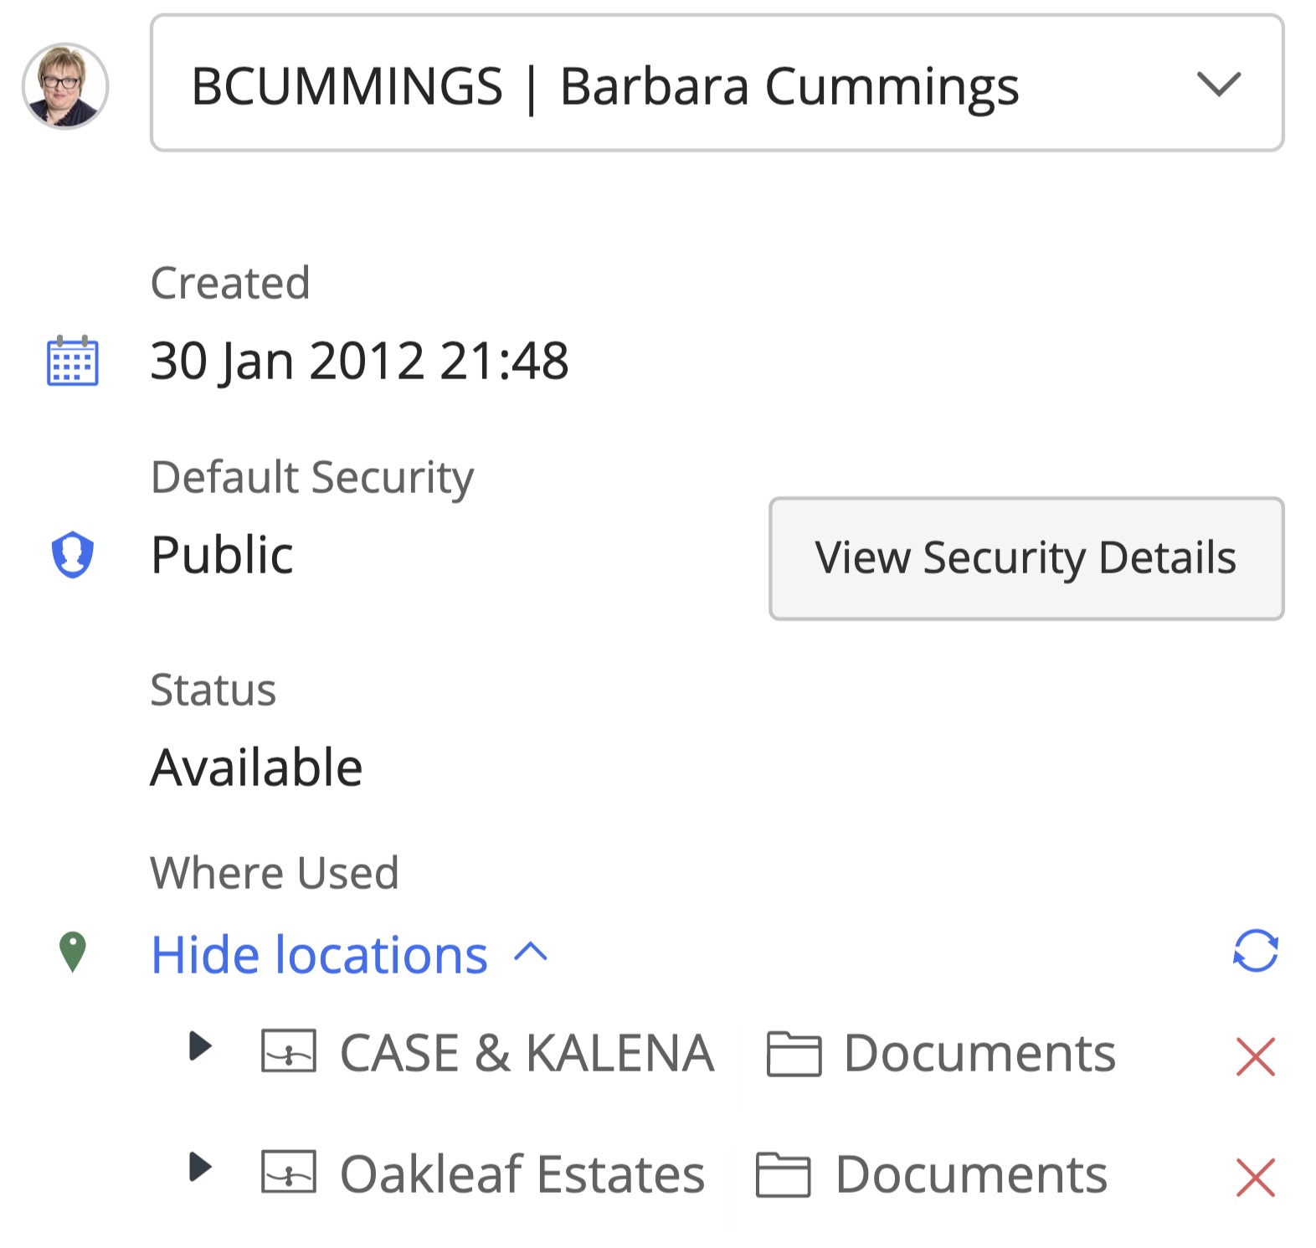Click Barbara Cummings' profile photo
The height and width of the screenshot is (1248, 1316).
(x=65, y=85)
